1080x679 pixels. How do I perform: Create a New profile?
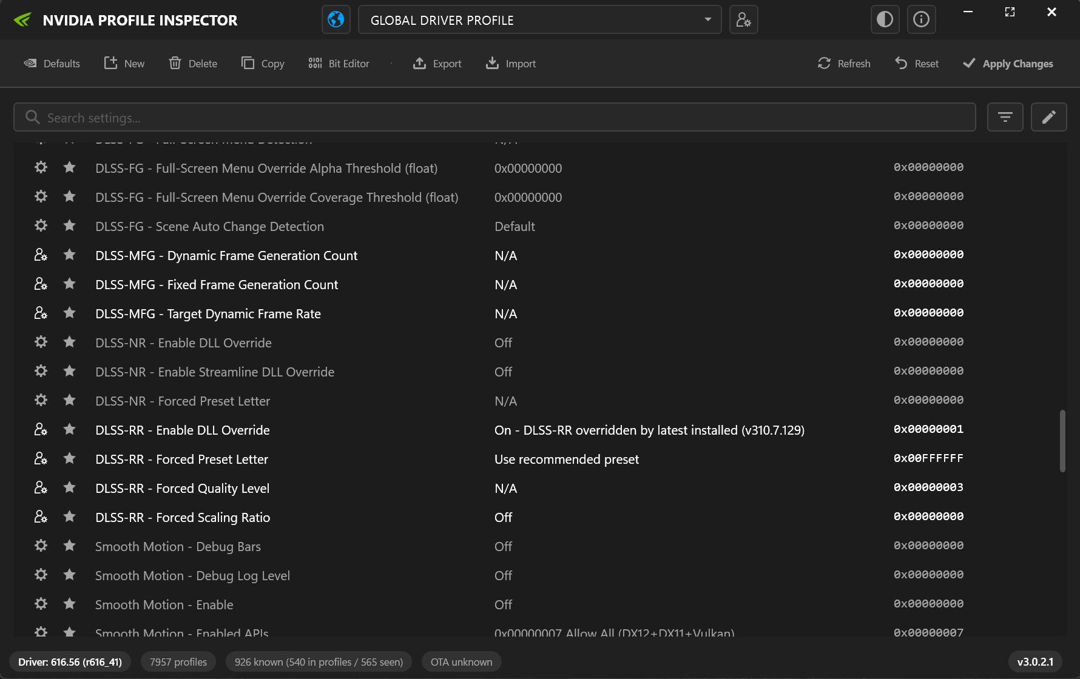click(124, 63)
